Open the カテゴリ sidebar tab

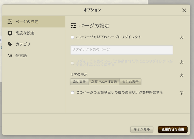point(34,44)
